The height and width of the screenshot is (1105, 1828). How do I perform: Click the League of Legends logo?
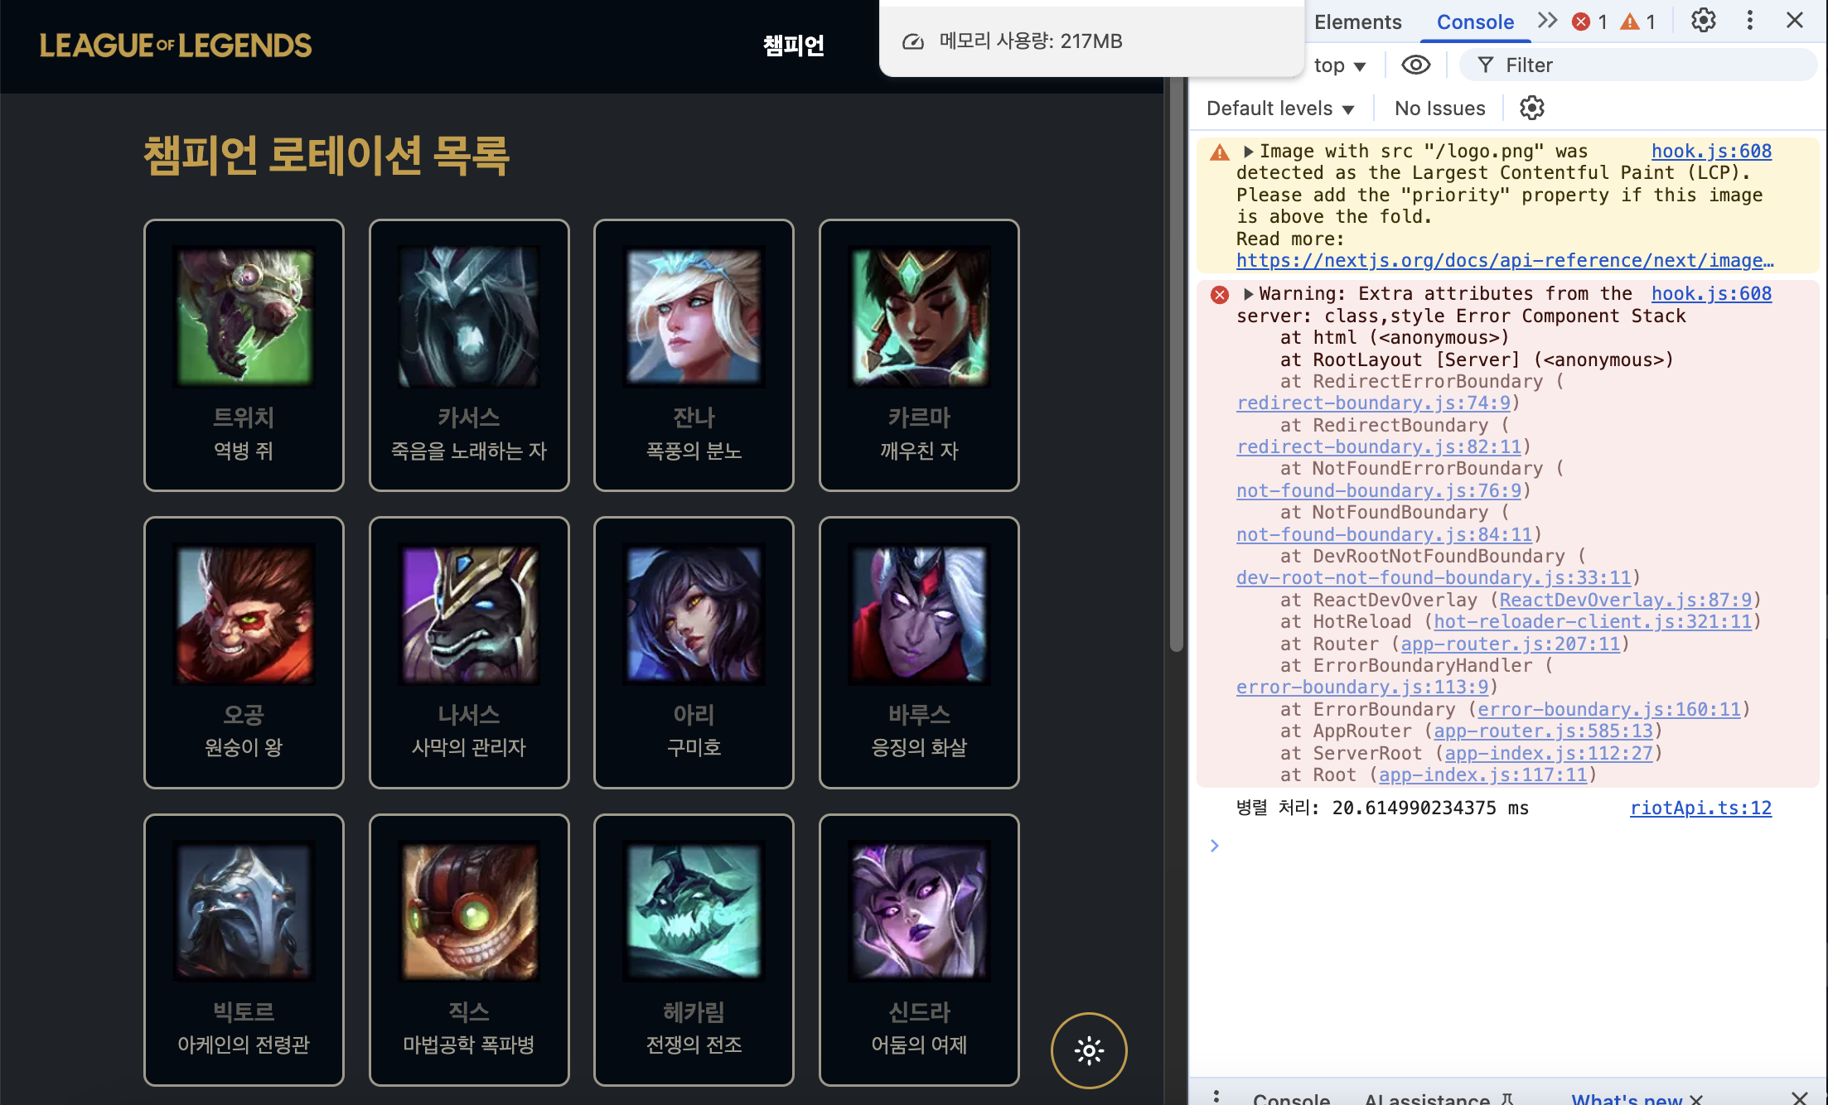(x=176, y=46)
